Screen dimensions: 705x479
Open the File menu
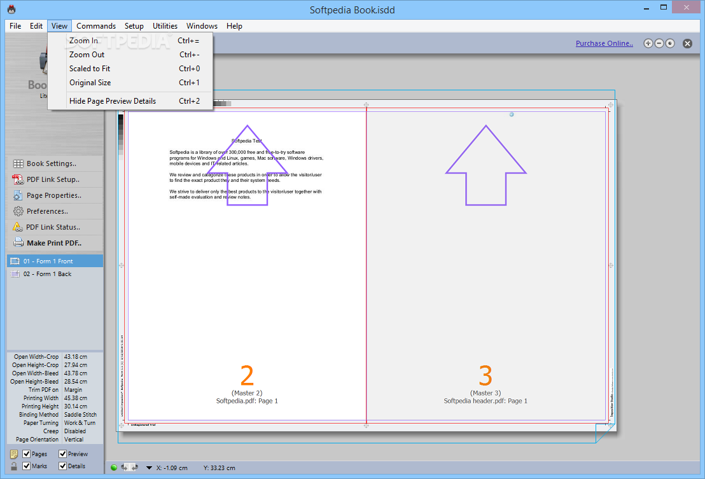click(15, 26)
